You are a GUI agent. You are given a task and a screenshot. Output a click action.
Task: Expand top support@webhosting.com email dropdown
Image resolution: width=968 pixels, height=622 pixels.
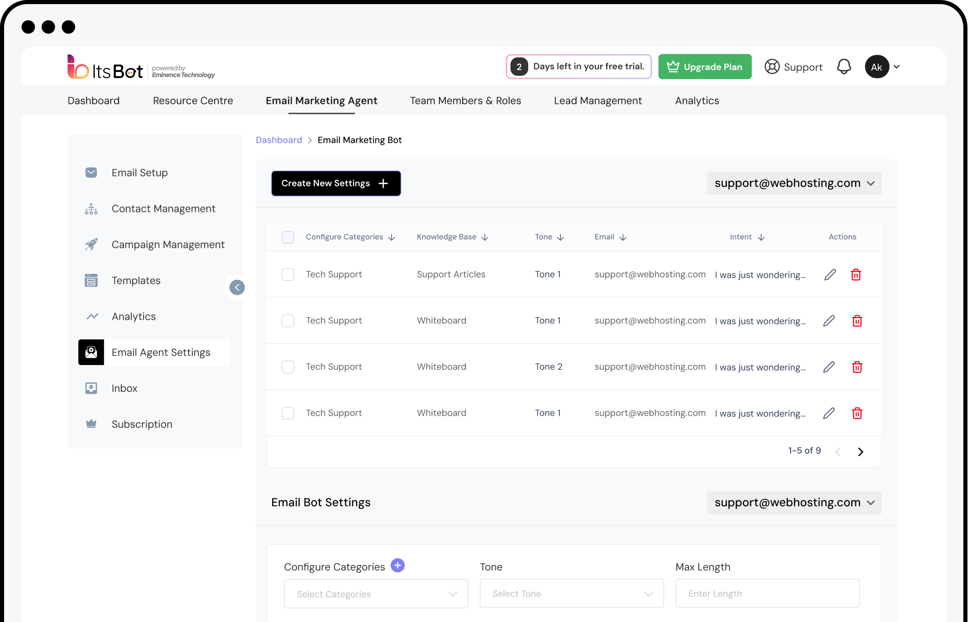794,183
